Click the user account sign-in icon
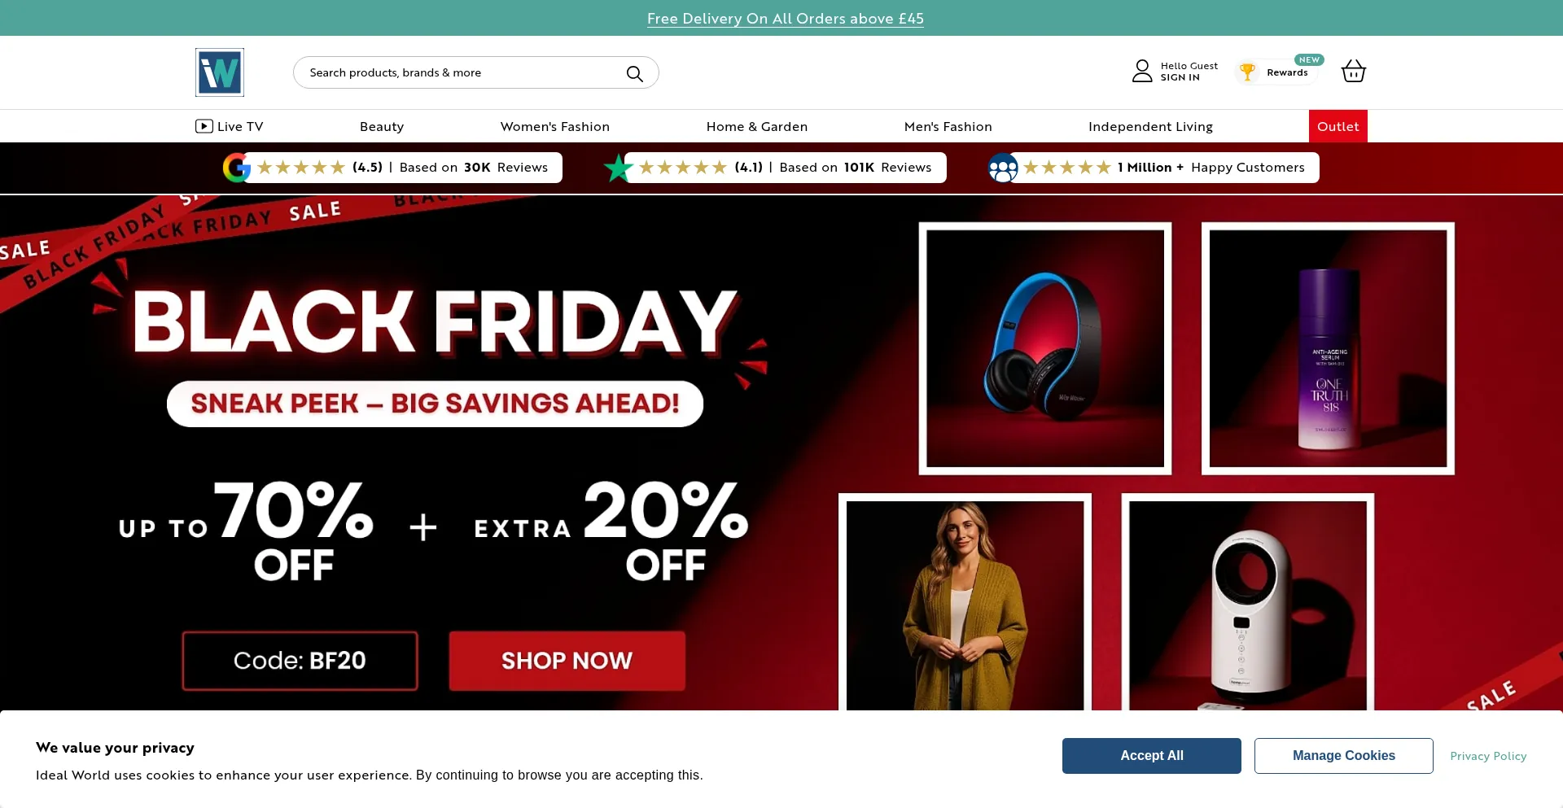Viewport: 1563px width, 808px height. coord(1142,71)
